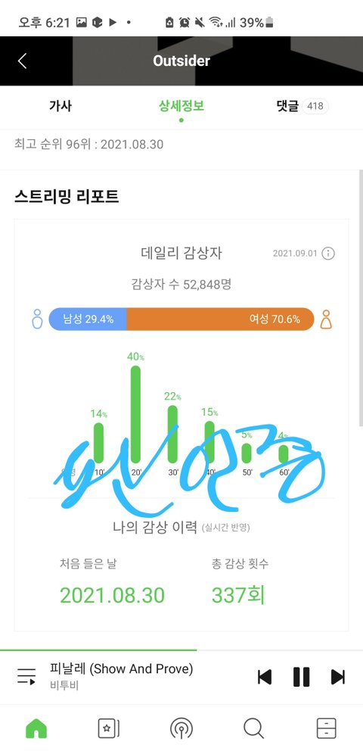The width and height of the screenshot is (363, 754).
Task: Tap the artist name 비투비
Action: (64, 685)
